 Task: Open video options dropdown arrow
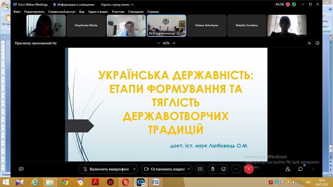[x=189, y=169]
